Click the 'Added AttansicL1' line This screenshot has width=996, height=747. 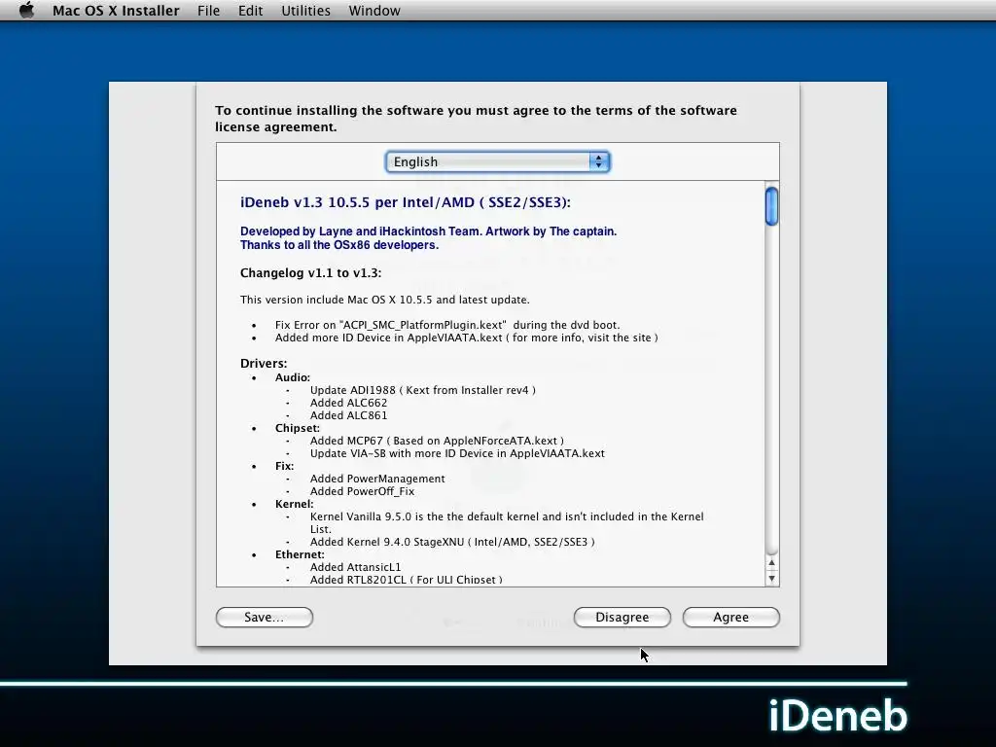point(355,567)
